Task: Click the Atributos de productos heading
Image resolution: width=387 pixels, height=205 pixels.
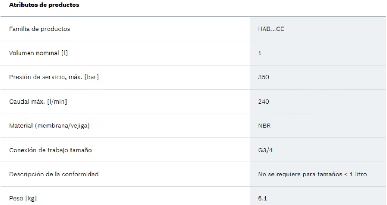Action: tap(44, 5)
